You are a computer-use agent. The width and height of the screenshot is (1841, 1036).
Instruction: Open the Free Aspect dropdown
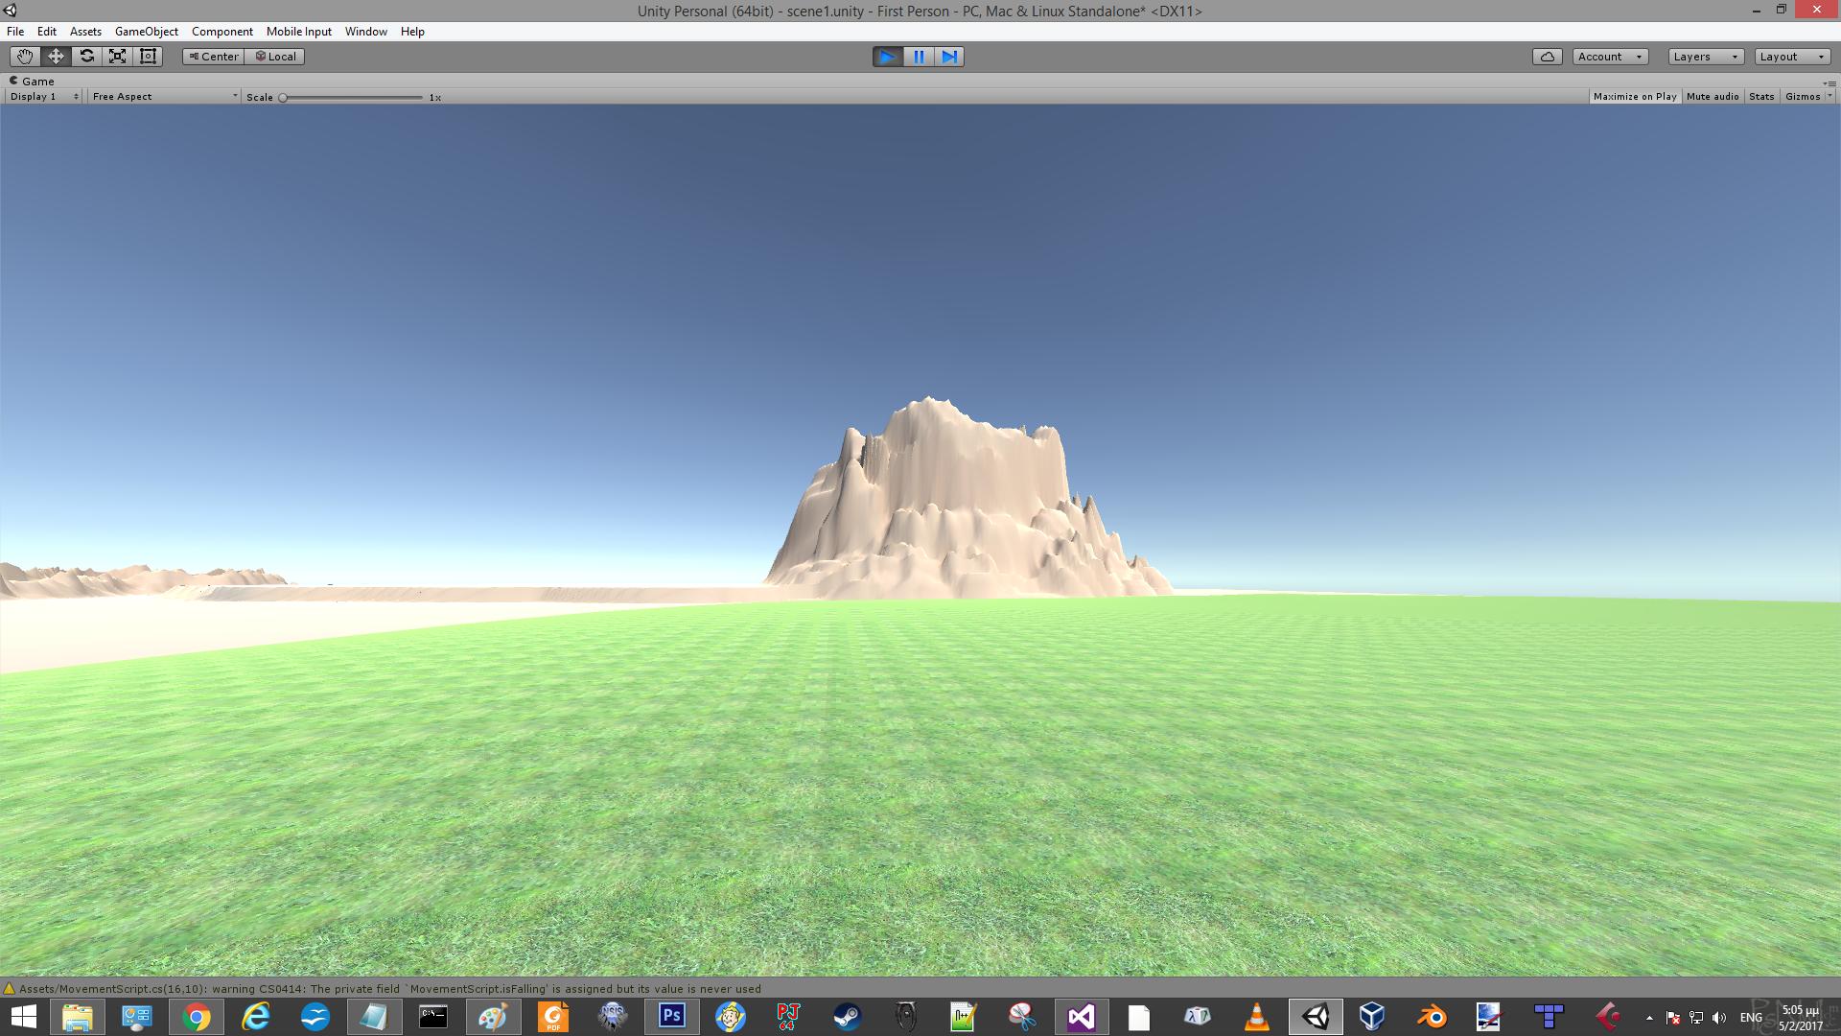(x=163, y=96)
